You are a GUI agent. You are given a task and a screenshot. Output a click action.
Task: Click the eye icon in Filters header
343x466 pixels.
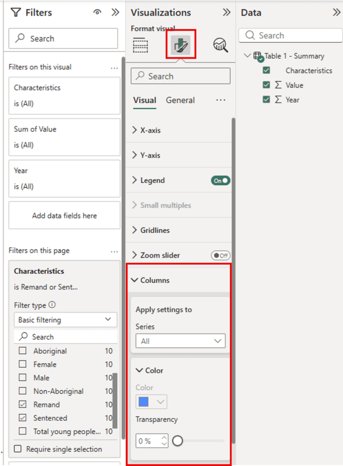click(x=97, y=13)
